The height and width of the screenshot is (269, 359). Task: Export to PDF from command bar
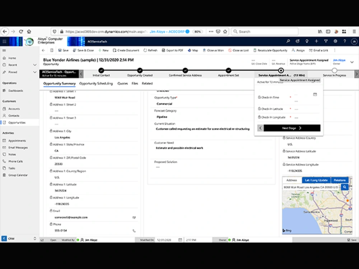click(x=172, y=50)
